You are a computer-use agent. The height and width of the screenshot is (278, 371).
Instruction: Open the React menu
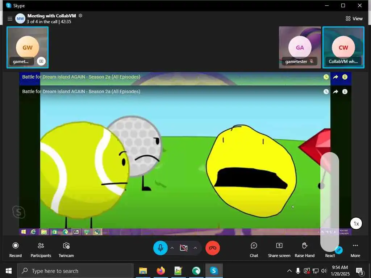330,255
